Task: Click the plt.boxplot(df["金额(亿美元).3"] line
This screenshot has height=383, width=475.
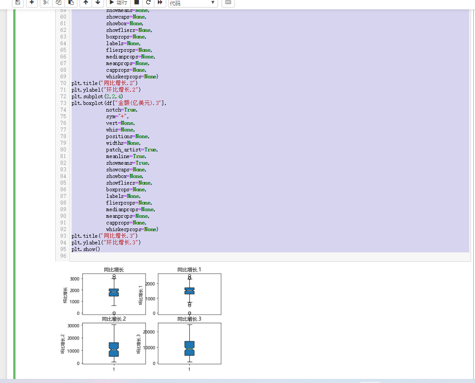Action: [119, 103]
